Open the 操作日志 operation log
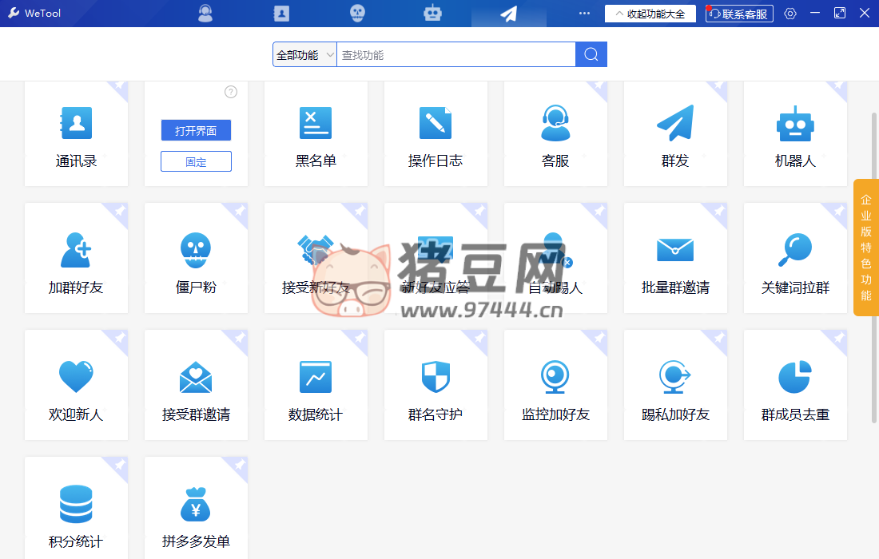 (436, 133)
